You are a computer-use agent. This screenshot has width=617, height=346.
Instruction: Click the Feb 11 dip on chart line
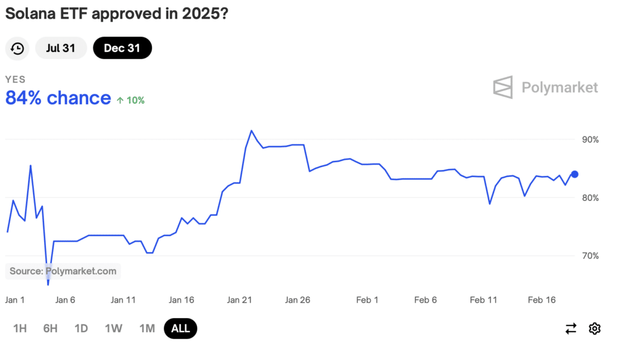point(489,204)
